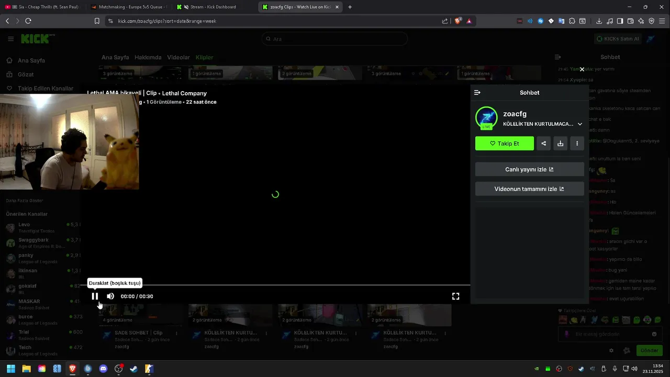
Task: Open recommended channel panky
Action: coord(42,258)
